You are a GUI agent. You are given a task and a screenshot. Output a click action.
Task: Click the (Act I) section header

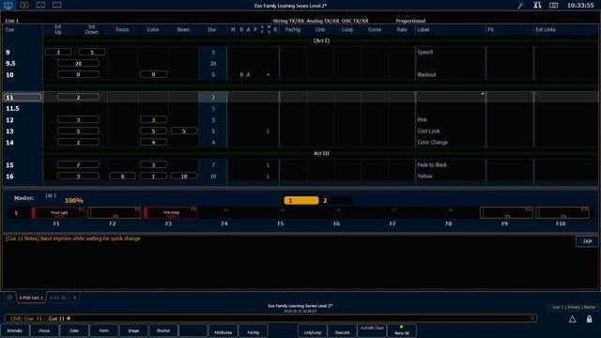(x=321, y=40)
